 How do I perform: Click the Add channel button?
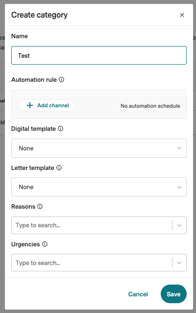(47, 105)
